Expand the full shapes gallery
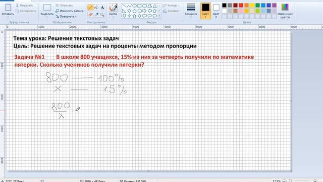 (159, 16)
